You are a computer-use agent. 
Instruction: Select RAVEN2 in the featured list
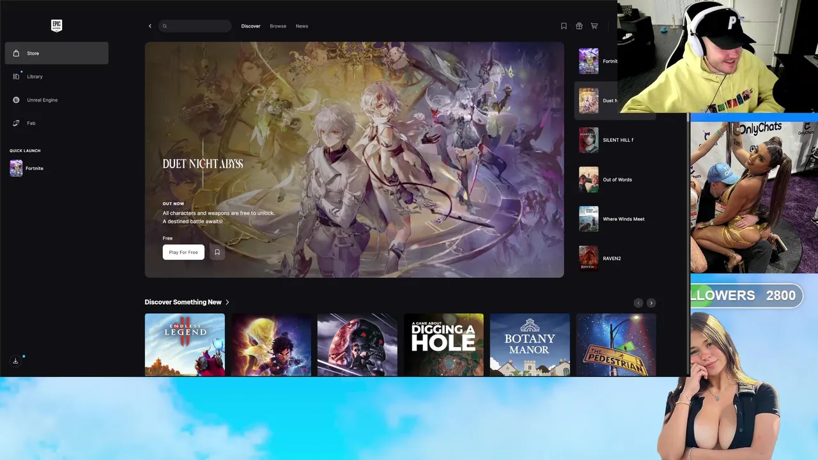615,258
